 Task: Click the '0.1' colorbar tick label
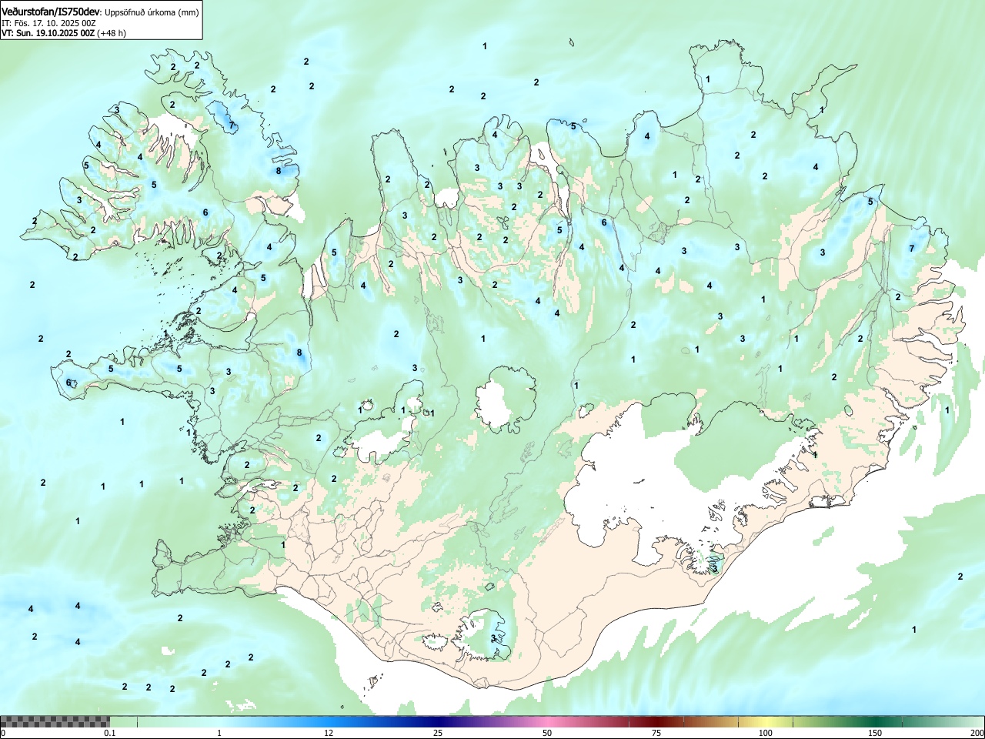(x=109, y=733)
